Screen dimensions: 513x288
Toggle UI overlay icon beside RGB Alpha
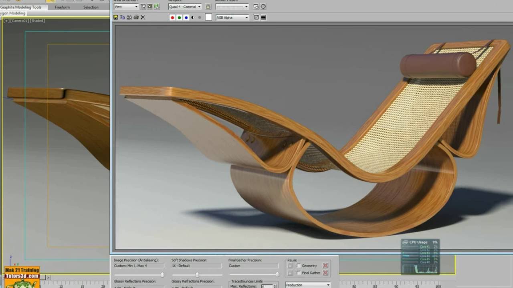click(256, 17)
